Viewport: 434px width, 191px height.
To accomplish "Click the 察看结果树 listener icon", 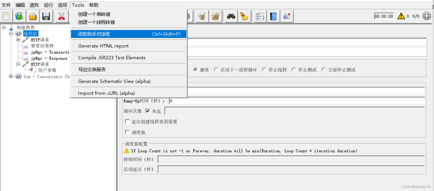I will (x=26, y=46).
